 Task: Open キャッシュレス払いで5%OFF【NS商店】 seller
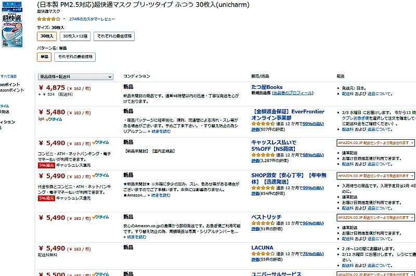pos(274,146)
